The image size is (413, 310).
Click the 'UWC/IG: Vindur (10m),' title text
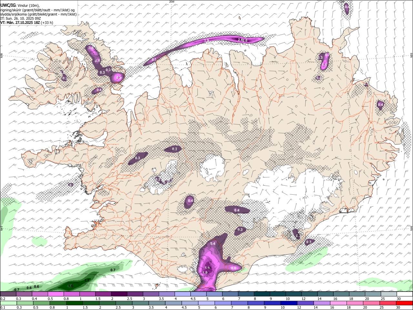point(20,5)
